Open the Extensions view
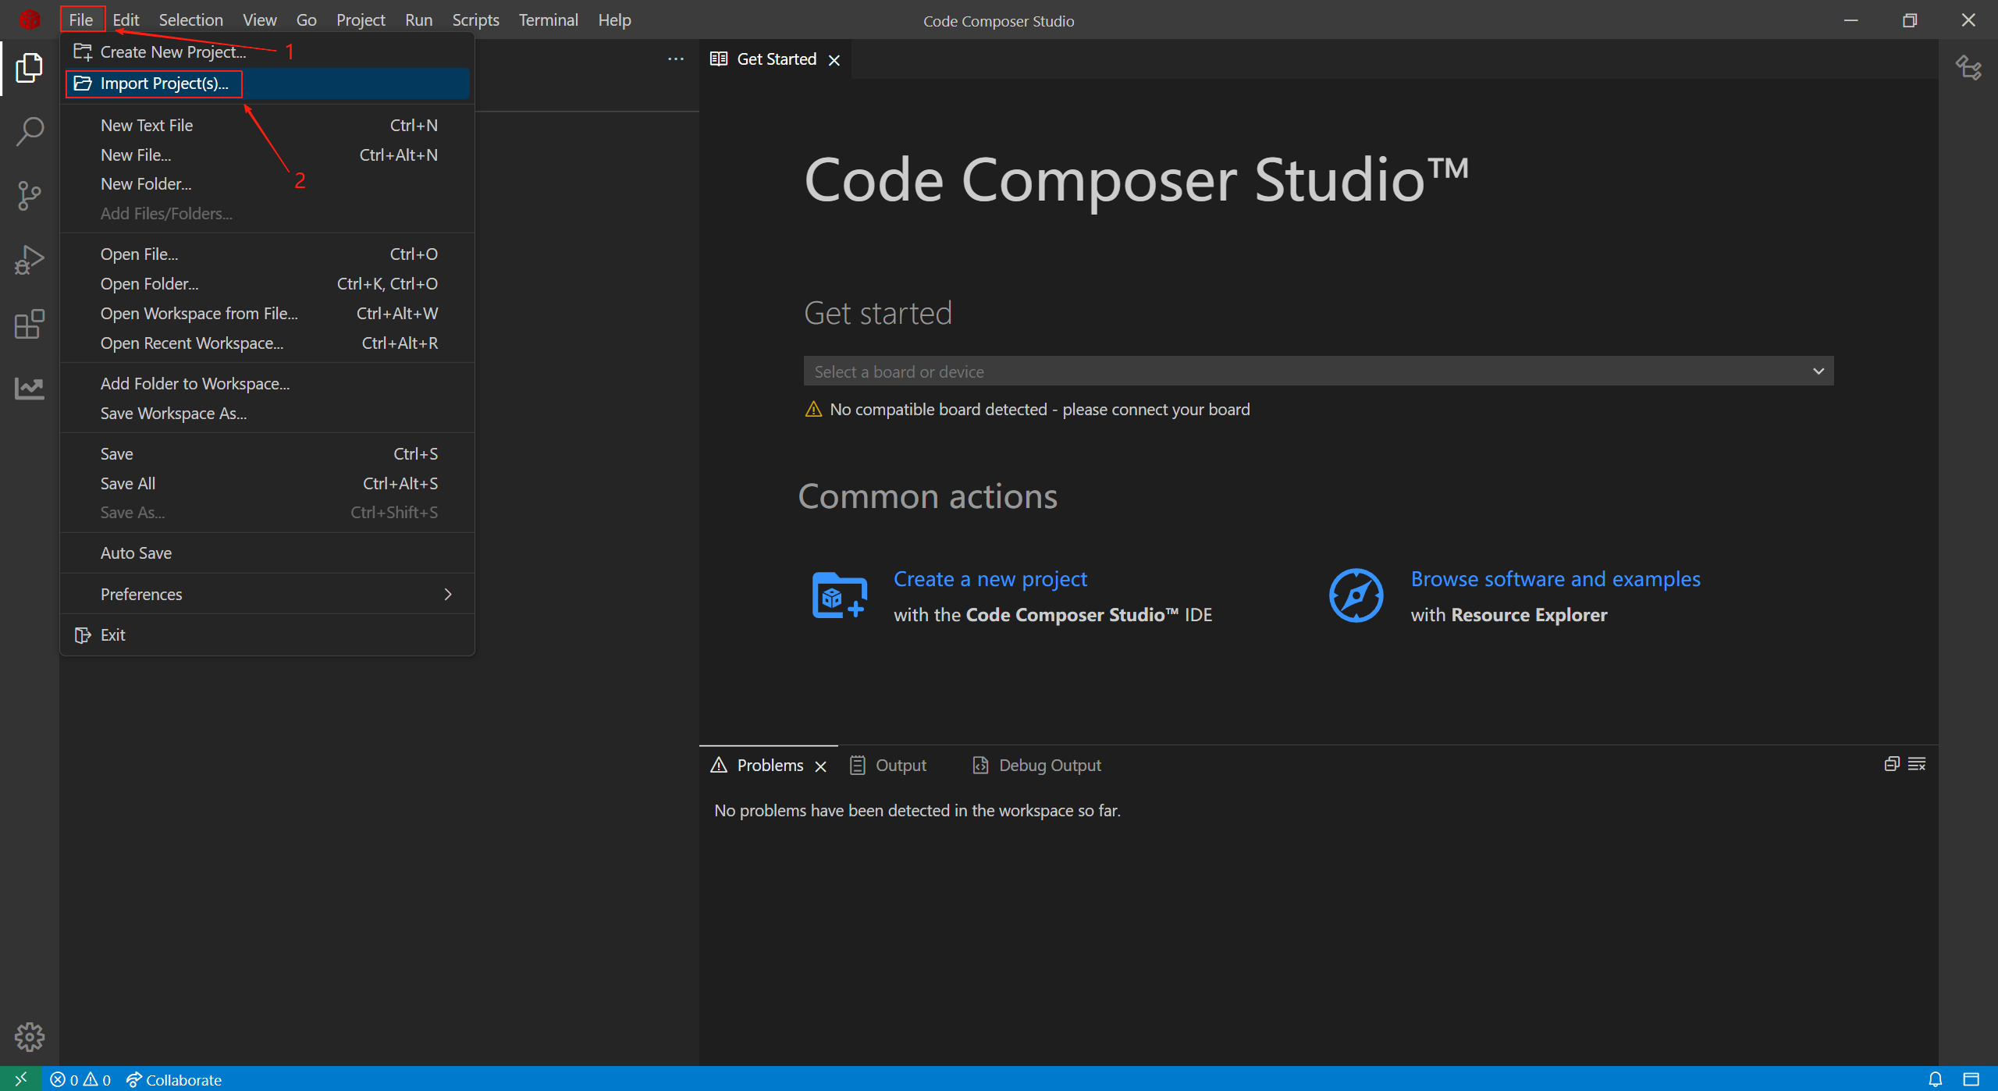 pyautogui.click(x=29, y=324)
